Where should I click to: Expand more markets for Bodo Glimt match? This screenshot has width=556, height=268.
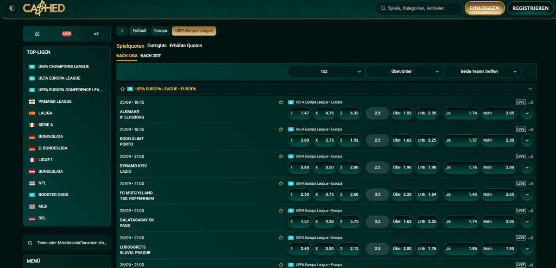click(527, 140)
